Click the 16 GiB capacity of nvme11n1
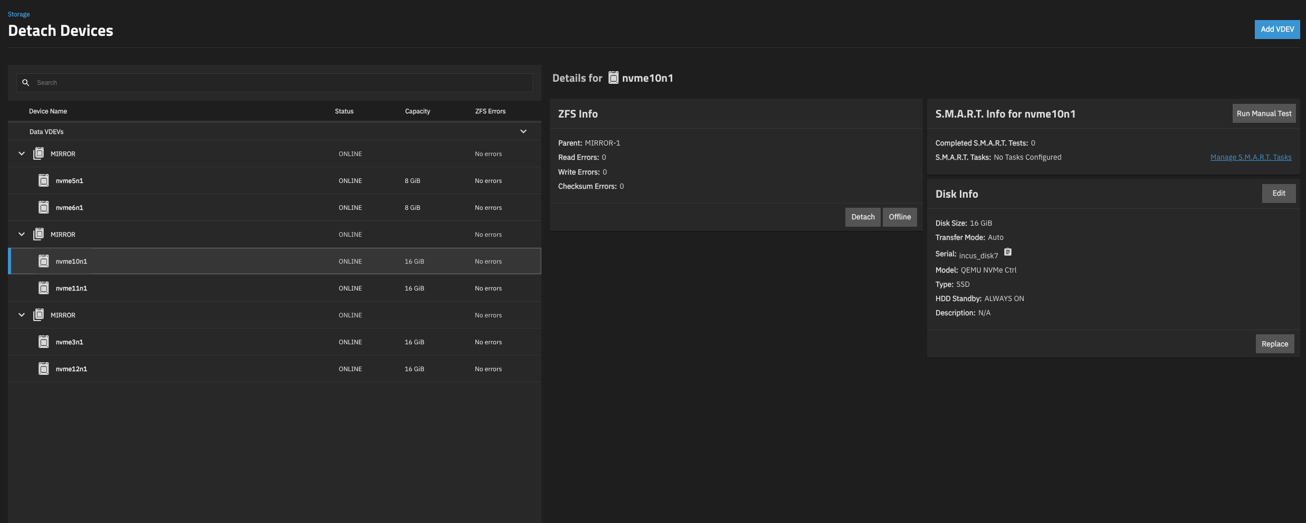1306x523 pixels. point(414,288)
